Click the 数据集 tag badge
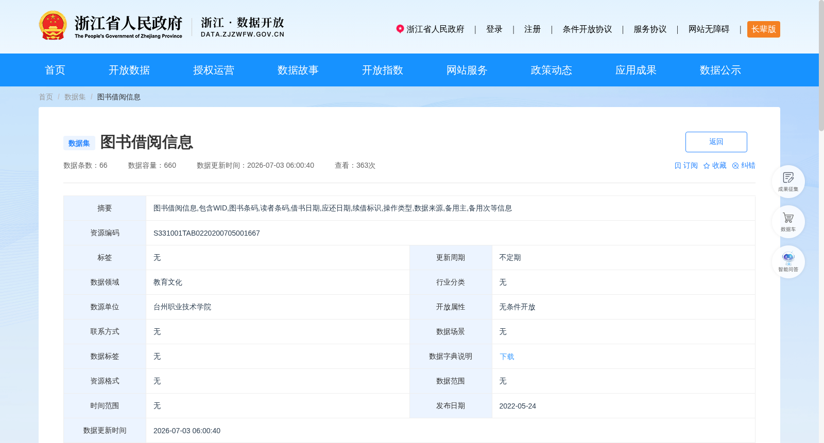The width and height of the screenshot is (824, 443). 79,143
